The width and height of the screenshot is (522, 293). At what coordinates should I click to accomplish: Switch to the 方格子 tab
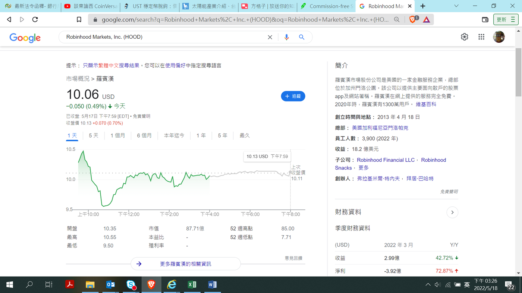pos(267,6)
